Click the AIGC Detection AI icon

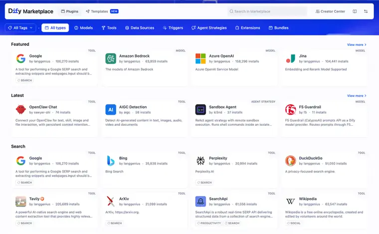coord(111,109)
